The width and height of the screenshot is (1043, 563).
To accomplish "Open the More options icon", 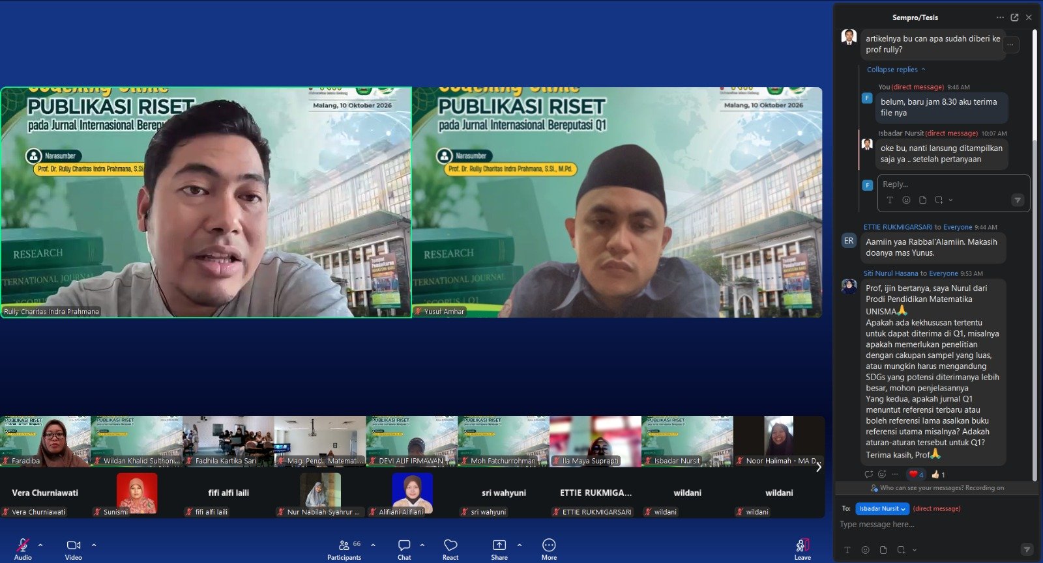I will point(549,549).
